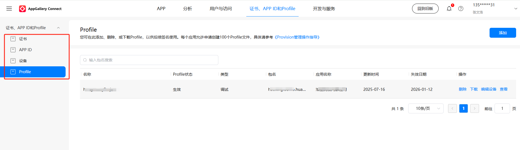Click the 应用名称 column header
This screenshot has height=150, width=520.
[x=324, y=74]
